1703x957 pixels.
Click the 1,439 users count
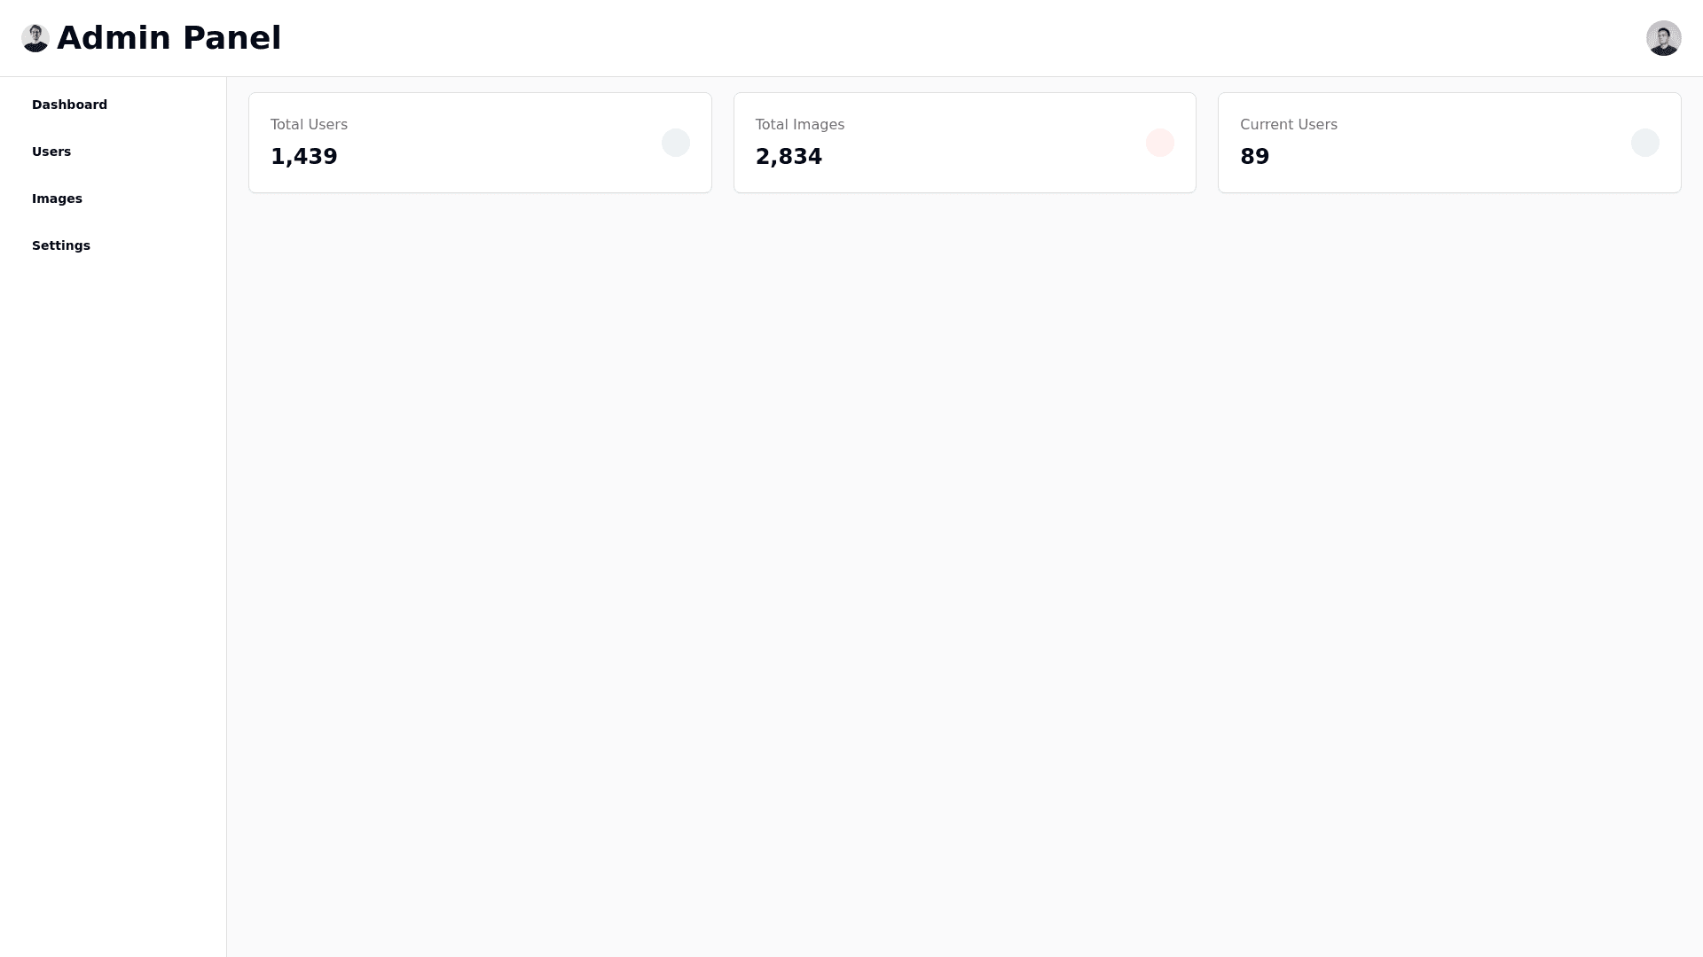click(303, 157)
